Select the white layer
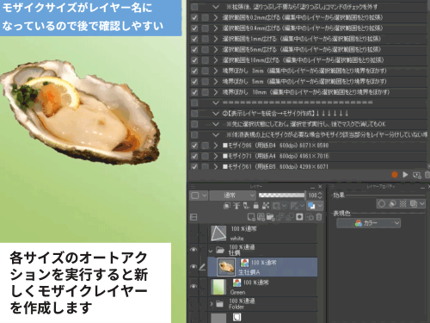The image size is (430, 323). click(x=262, y=233)
